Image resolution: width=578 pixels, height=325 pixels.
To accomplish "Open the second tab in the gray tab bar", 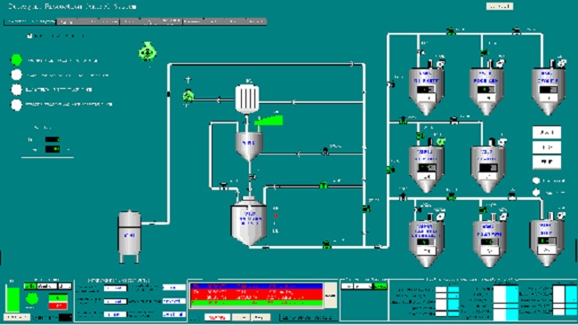I will (x=88, y=21).
